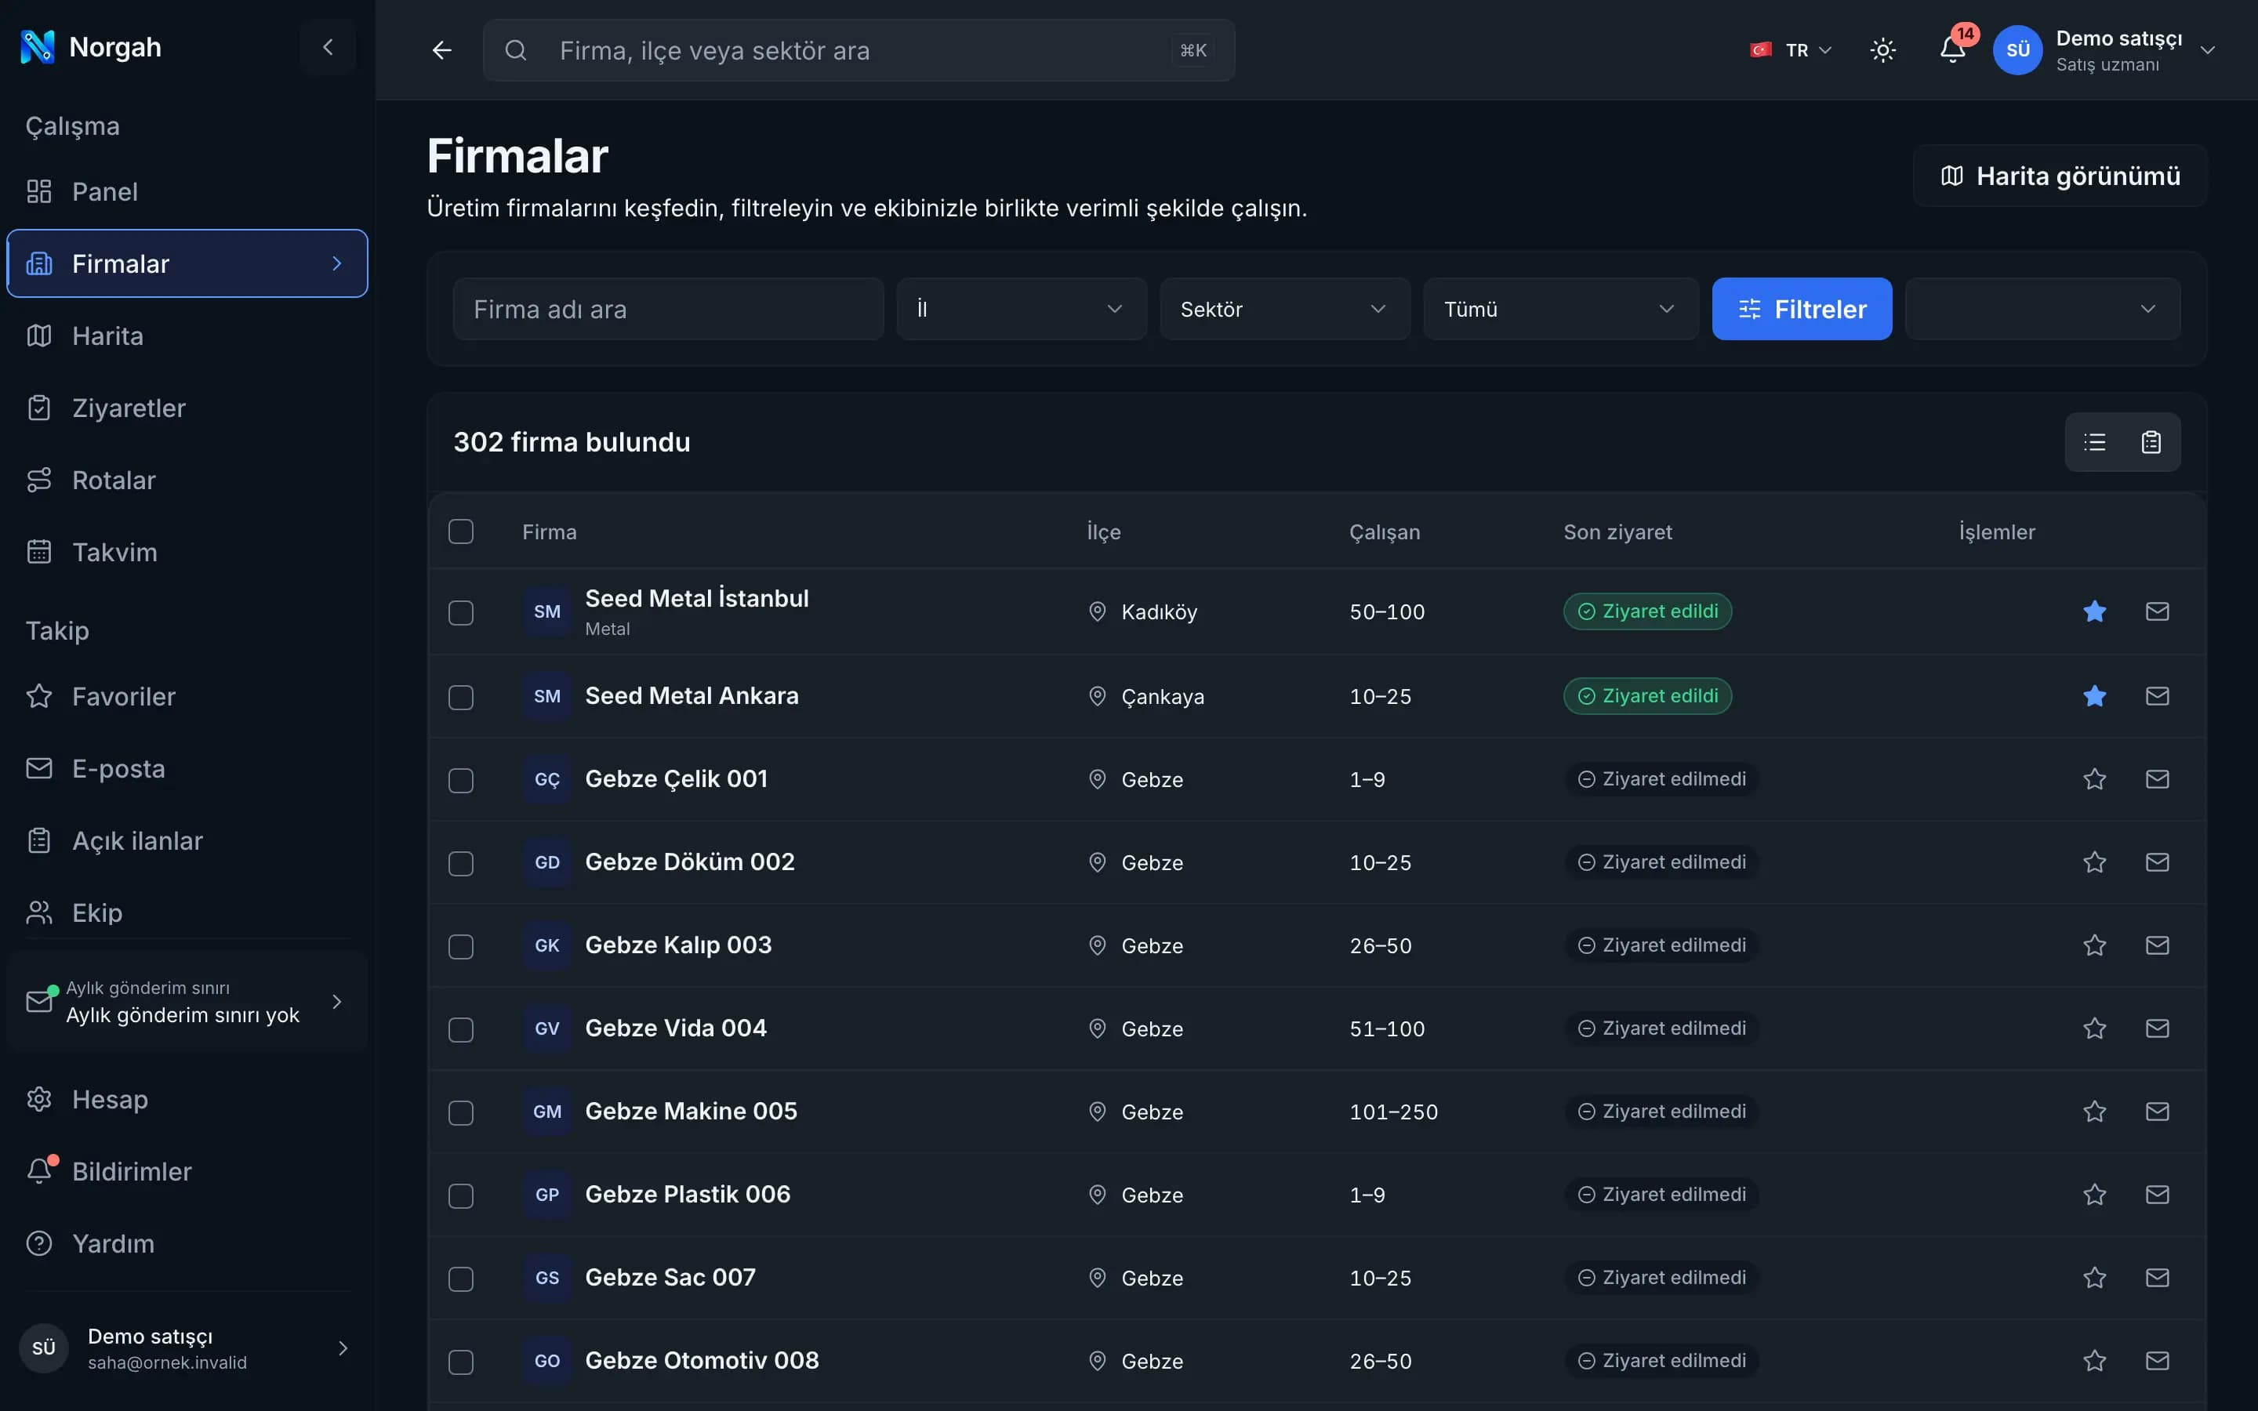Switch to list view icon

[x=2095, y=441]
